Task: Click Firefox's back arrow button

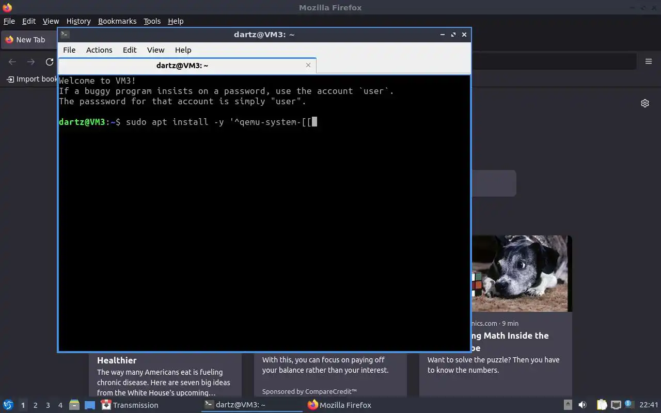Action: point(12,62)
